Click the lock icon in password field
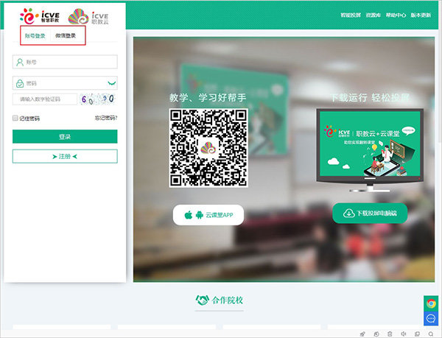This screenshot has height=338, width=442. click(20, 83)
